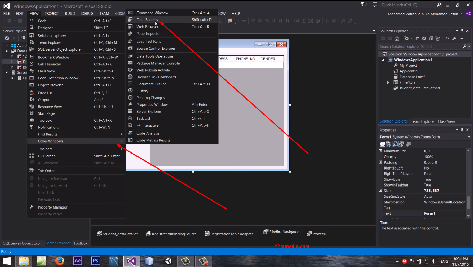Switch Properties to Categorized view icon

point(382,144)
